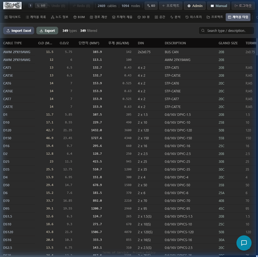258x257 pixels.
Task: Open the Admin settings
Action: click(x=195, y=6)
